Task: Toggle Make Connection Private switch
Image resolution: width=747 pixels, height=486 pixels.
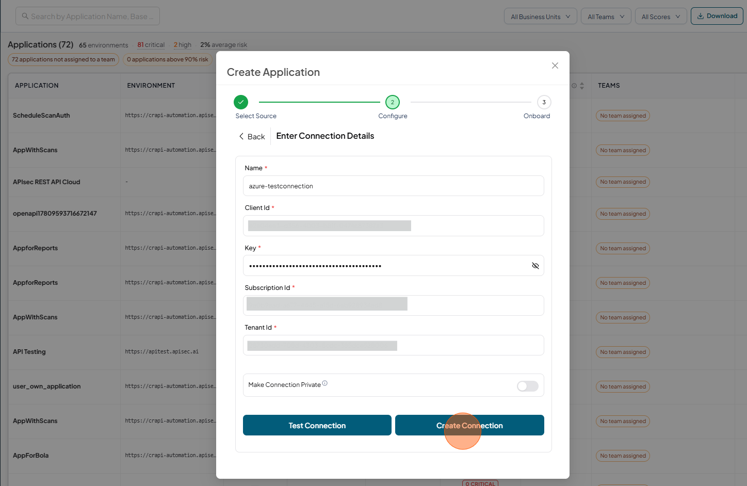Action: coord(528,386)
